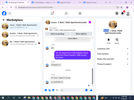Click the purple apartment available message
134x100 pixels.
tap(72, 55)
